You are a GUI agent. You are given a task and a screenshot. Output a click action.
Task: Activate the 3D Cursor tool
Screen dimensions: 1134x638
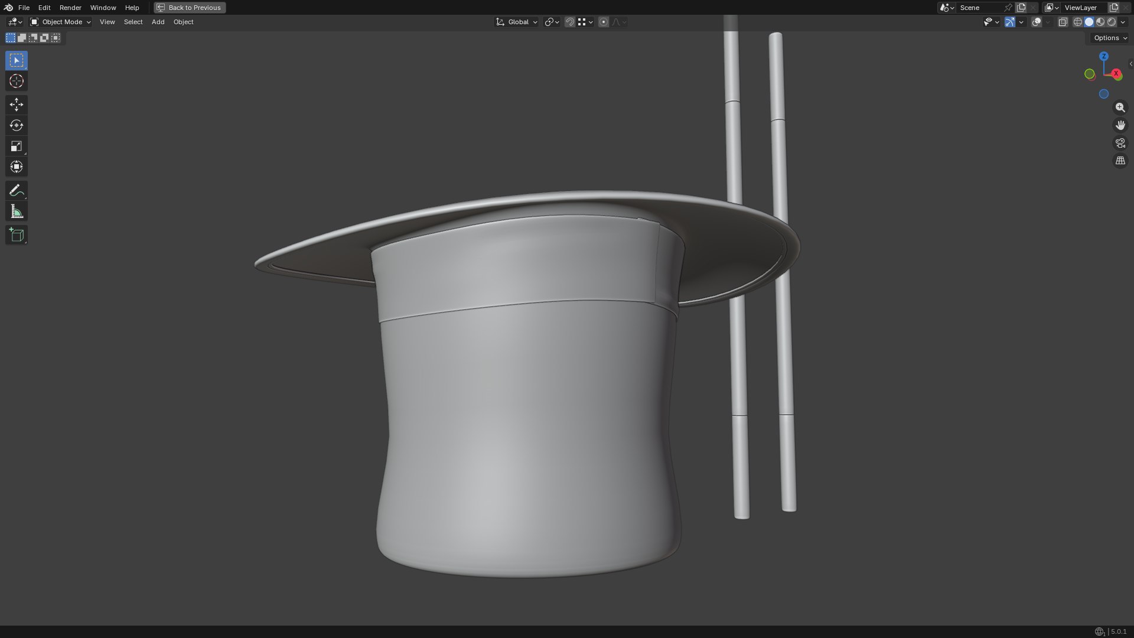pos(17,81)
